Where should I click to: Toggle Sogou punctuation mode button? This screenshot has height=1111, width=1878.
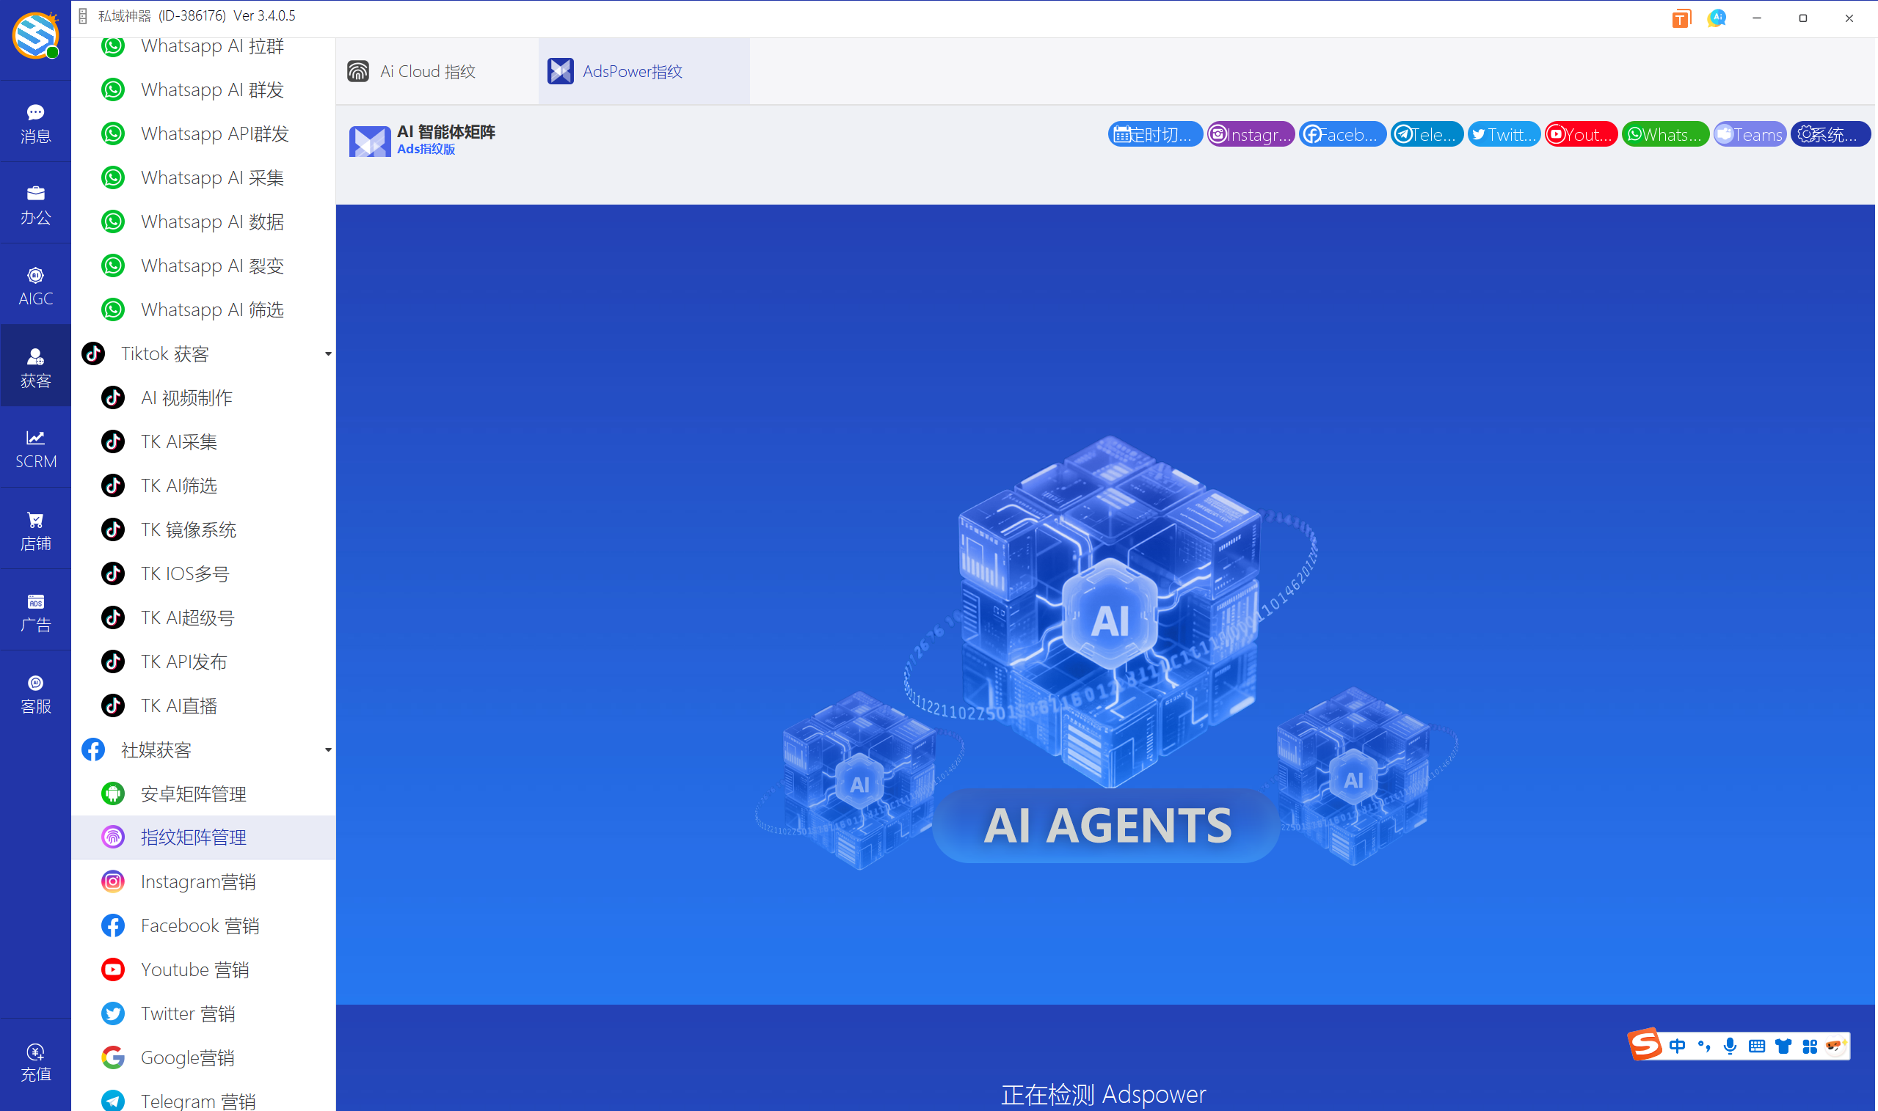[1704, 1046]
